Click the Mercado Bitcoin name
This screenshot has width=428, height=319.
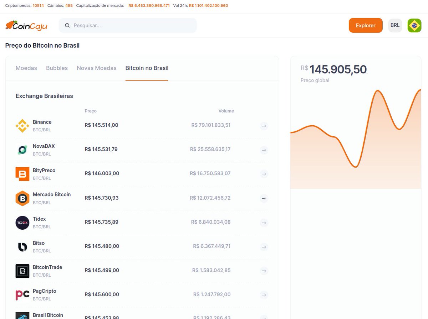tap(52, 195)
